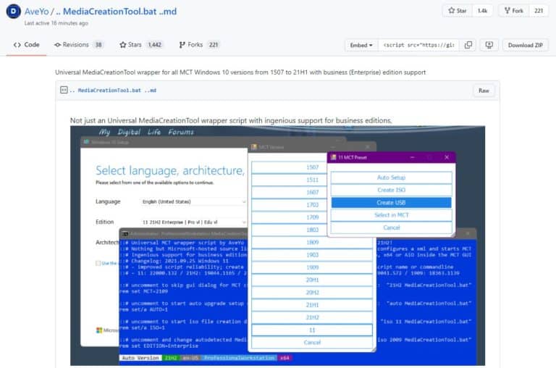The height and width of the screenshot is (368, 556).
Task: Click the green 21H2 status entry
Action: coord(171,358)
